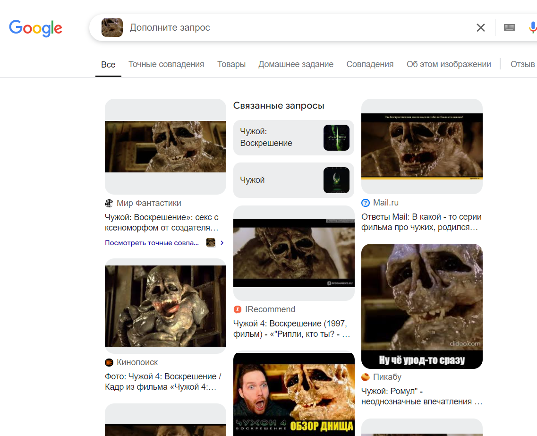This screenshot has height=436, width=537.
Task: Click the 'Кинопоиск' source name
Action: [137, 362]
